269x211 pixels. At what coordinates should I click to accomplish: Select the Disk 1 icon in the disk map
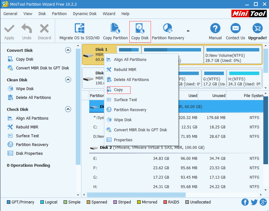88,56
